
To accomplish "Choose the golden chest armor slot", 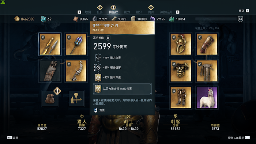I will coord(181,71).
